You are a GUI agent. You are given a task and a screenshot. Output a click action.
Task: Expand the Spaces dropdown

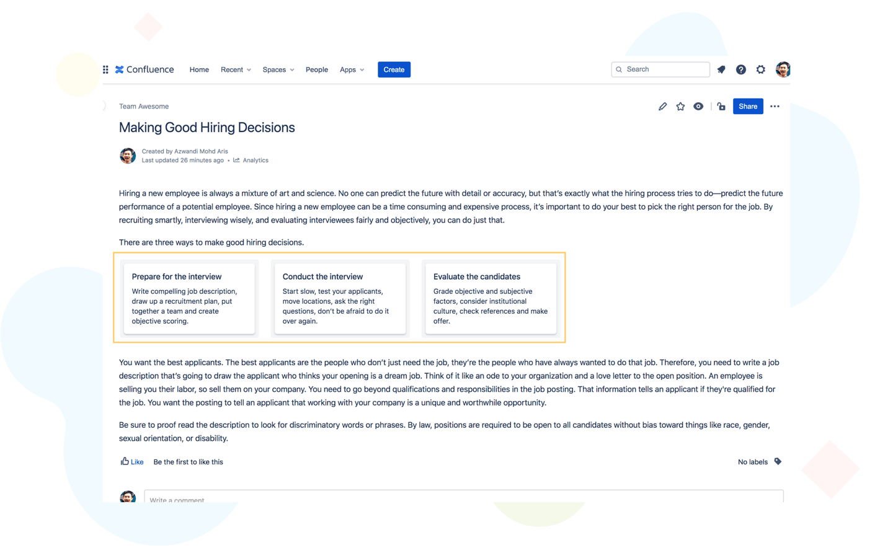pos(278,69)
